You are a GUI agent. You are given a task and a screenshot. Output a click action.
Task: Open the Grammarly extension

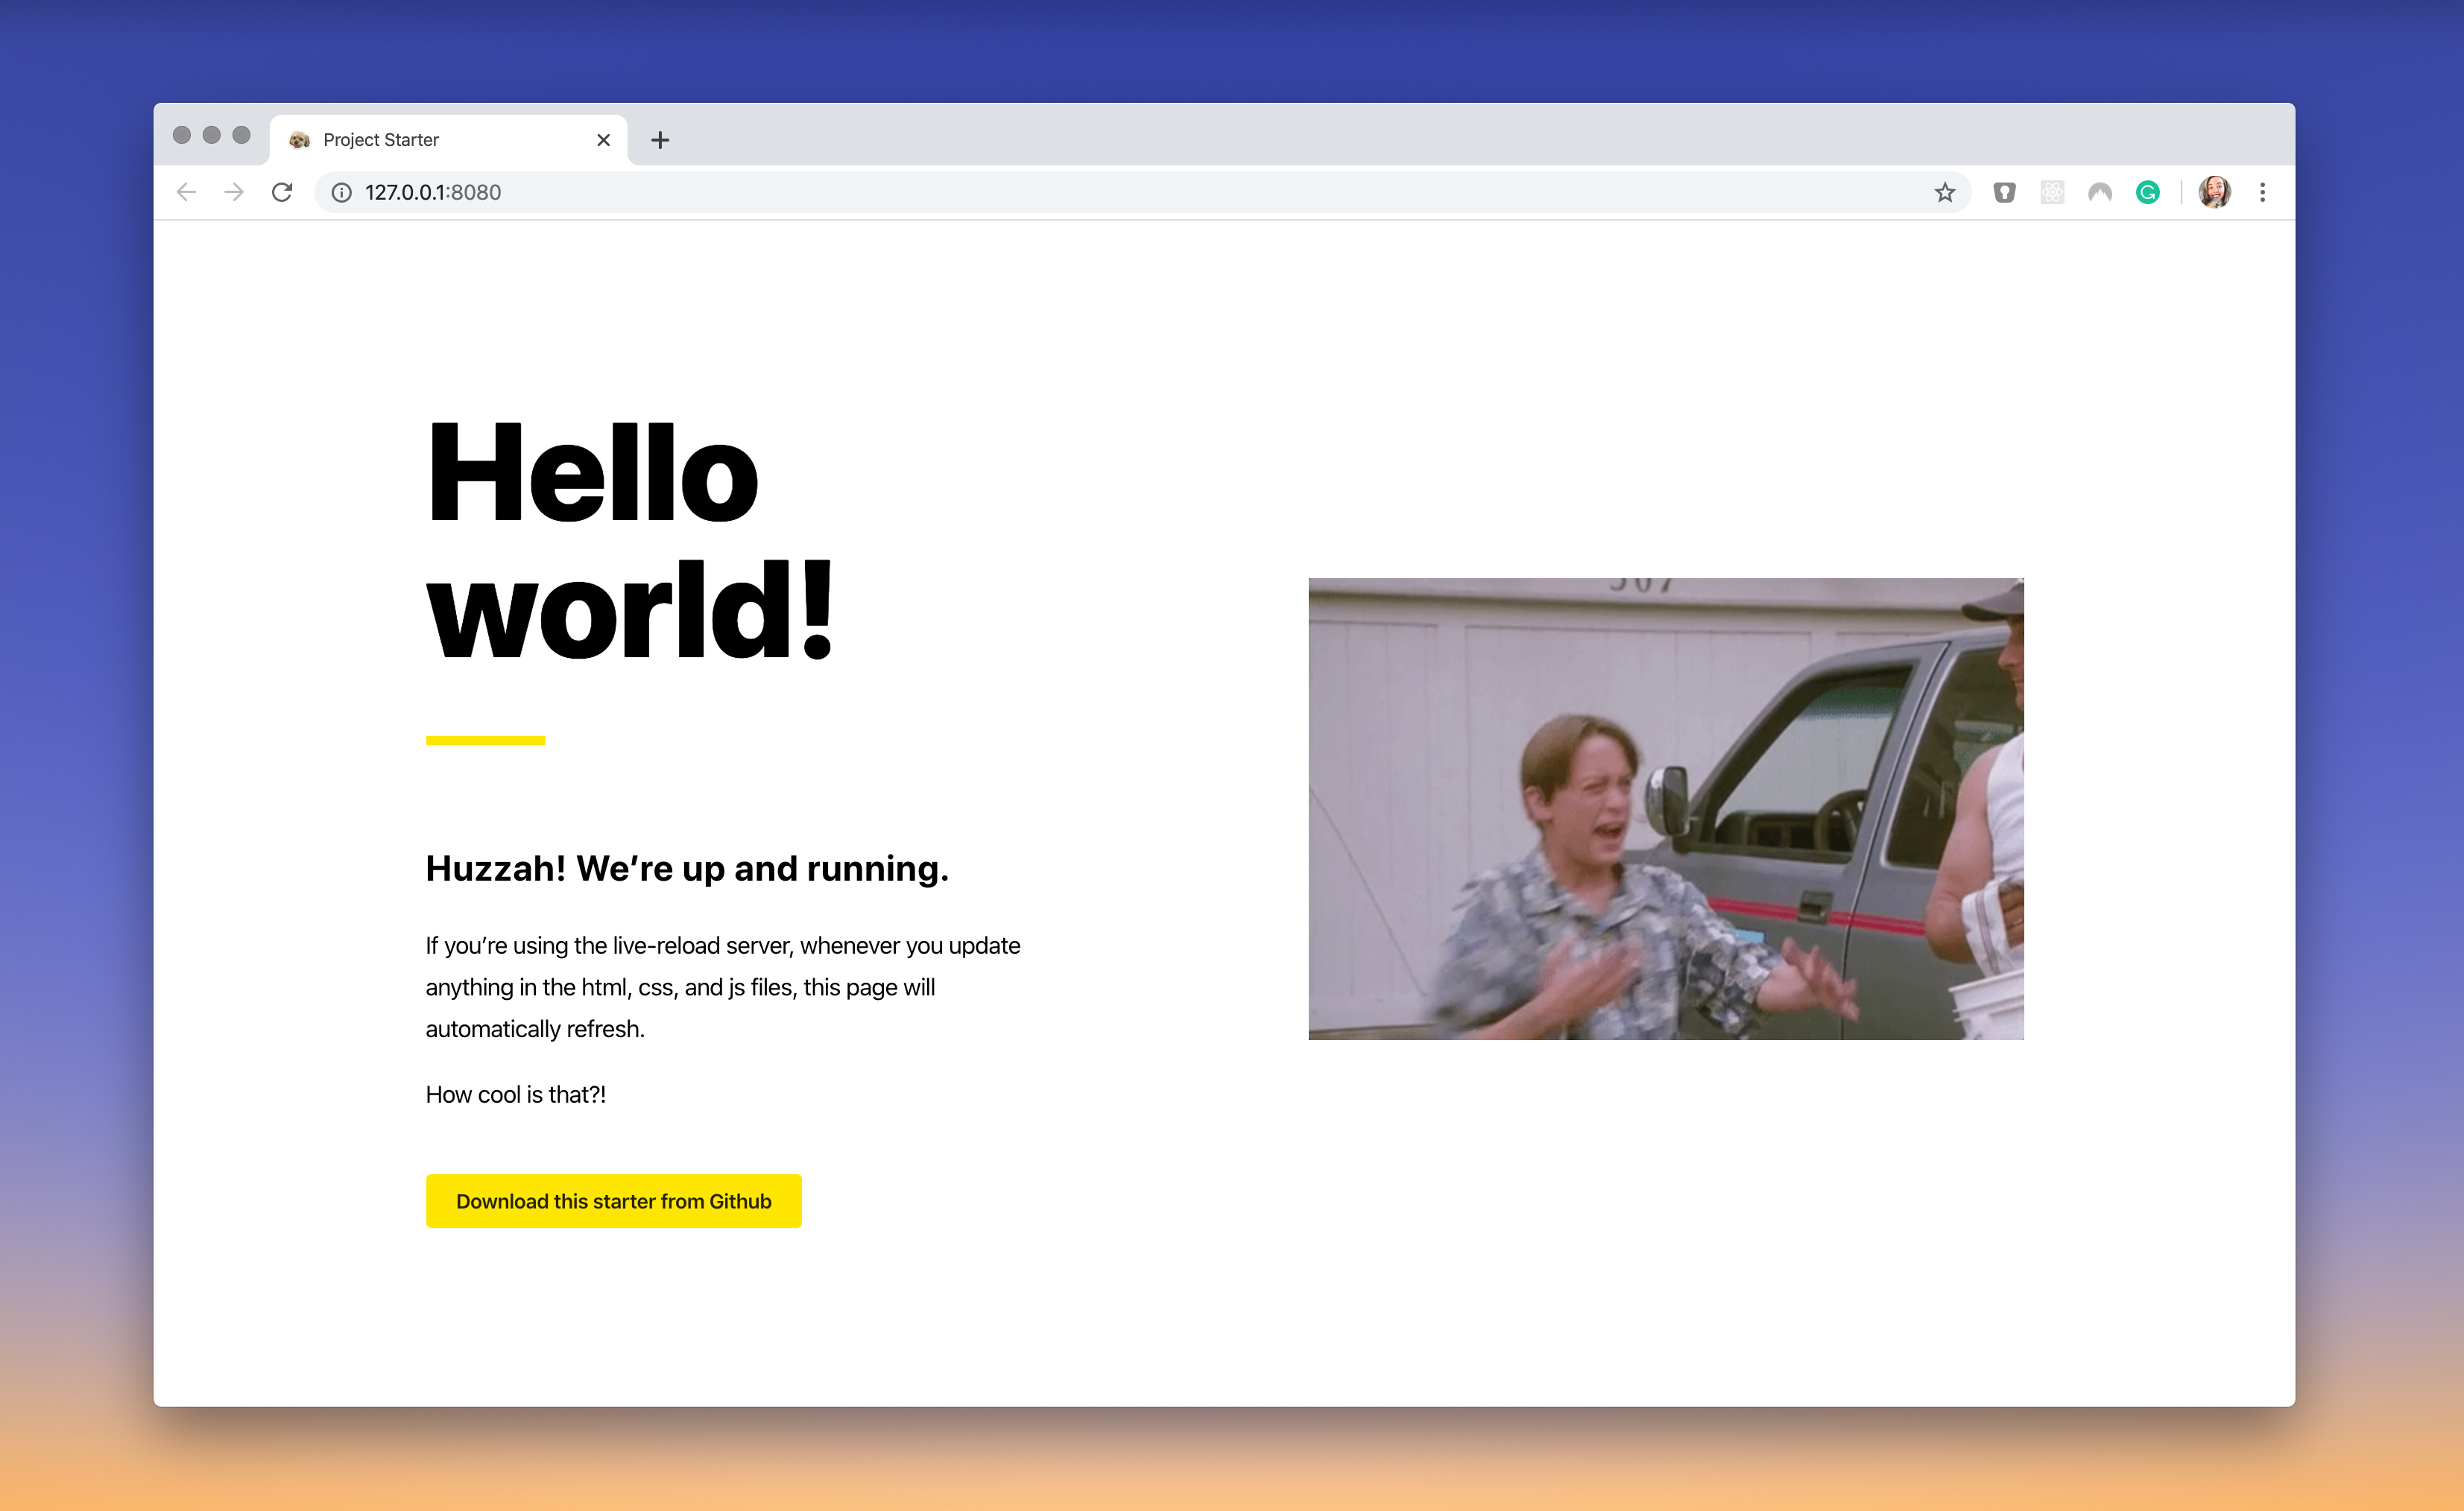[x=2148, y=192]
